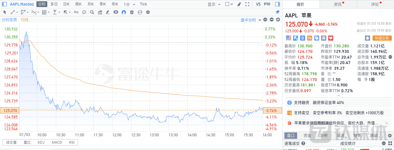Expand the 盘中分时 session dropdown

pos(250,20)
